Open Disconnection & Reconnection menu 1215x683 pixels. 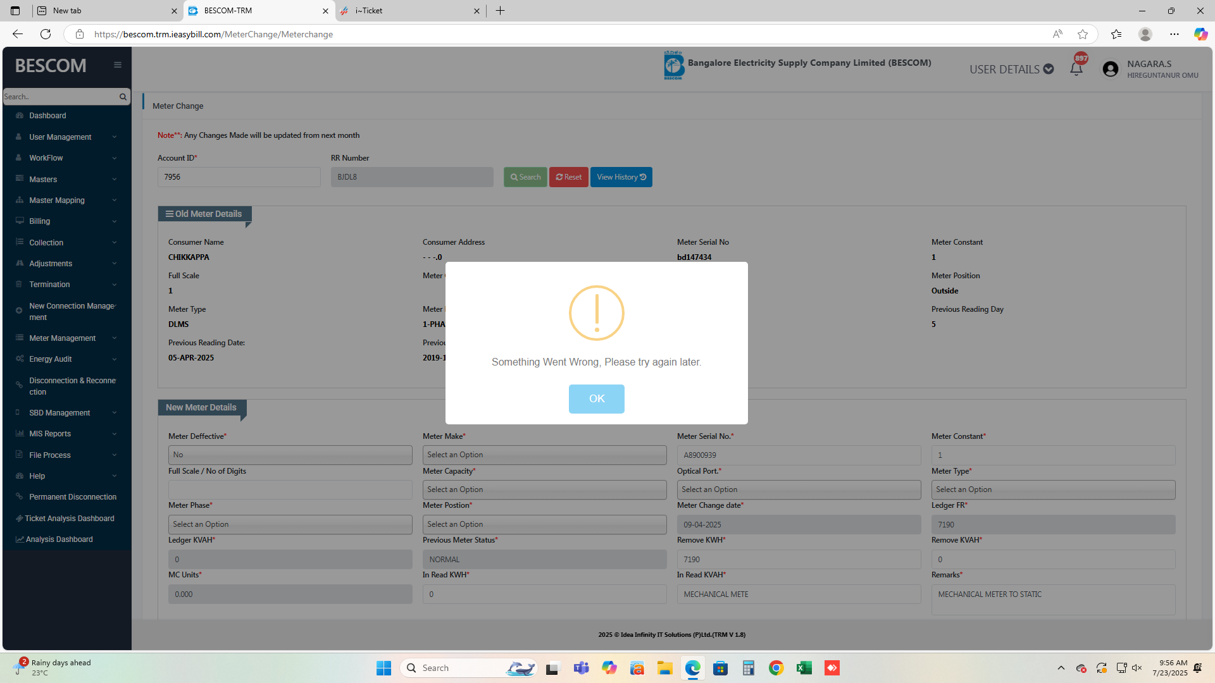coord(67,386)
